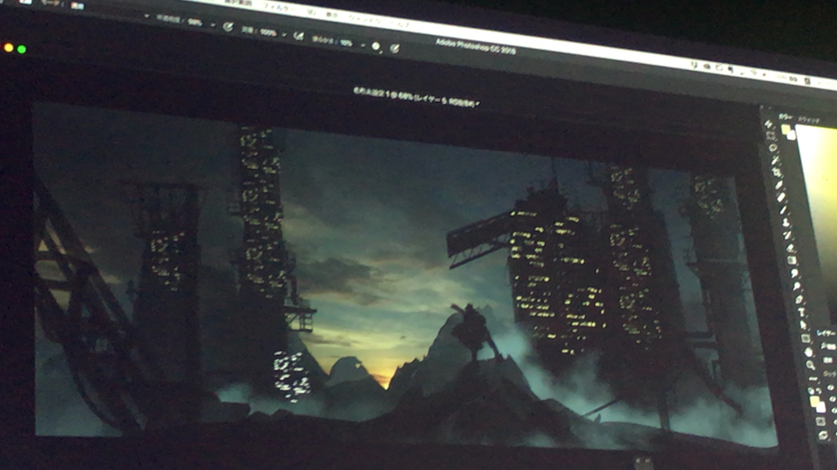Open the ヘルプ menu
The height and width of the screenshot is (470, 837).
tap(400, 24)
